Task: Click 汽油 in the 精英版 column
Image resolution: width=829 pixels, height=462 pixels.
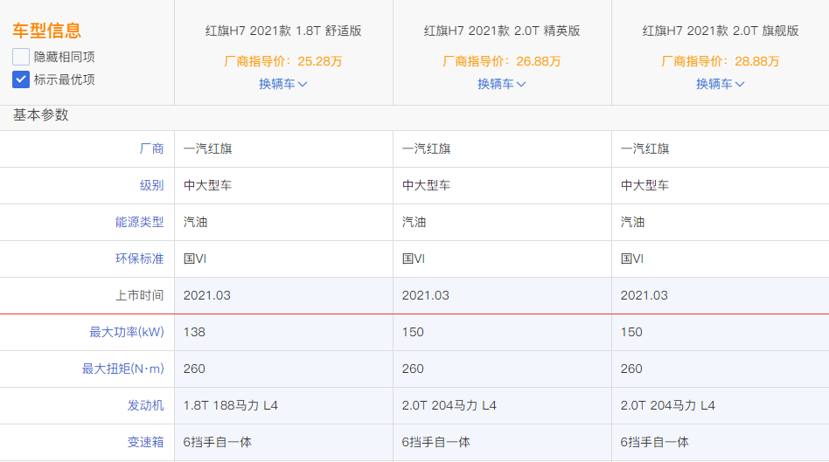Action: [x=414, y=223]
